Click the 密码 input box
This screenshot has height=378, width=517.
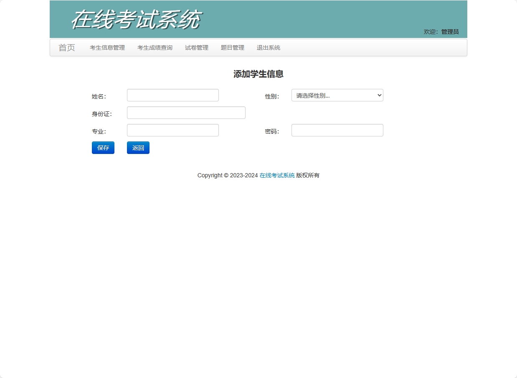[x=337, y=130]
